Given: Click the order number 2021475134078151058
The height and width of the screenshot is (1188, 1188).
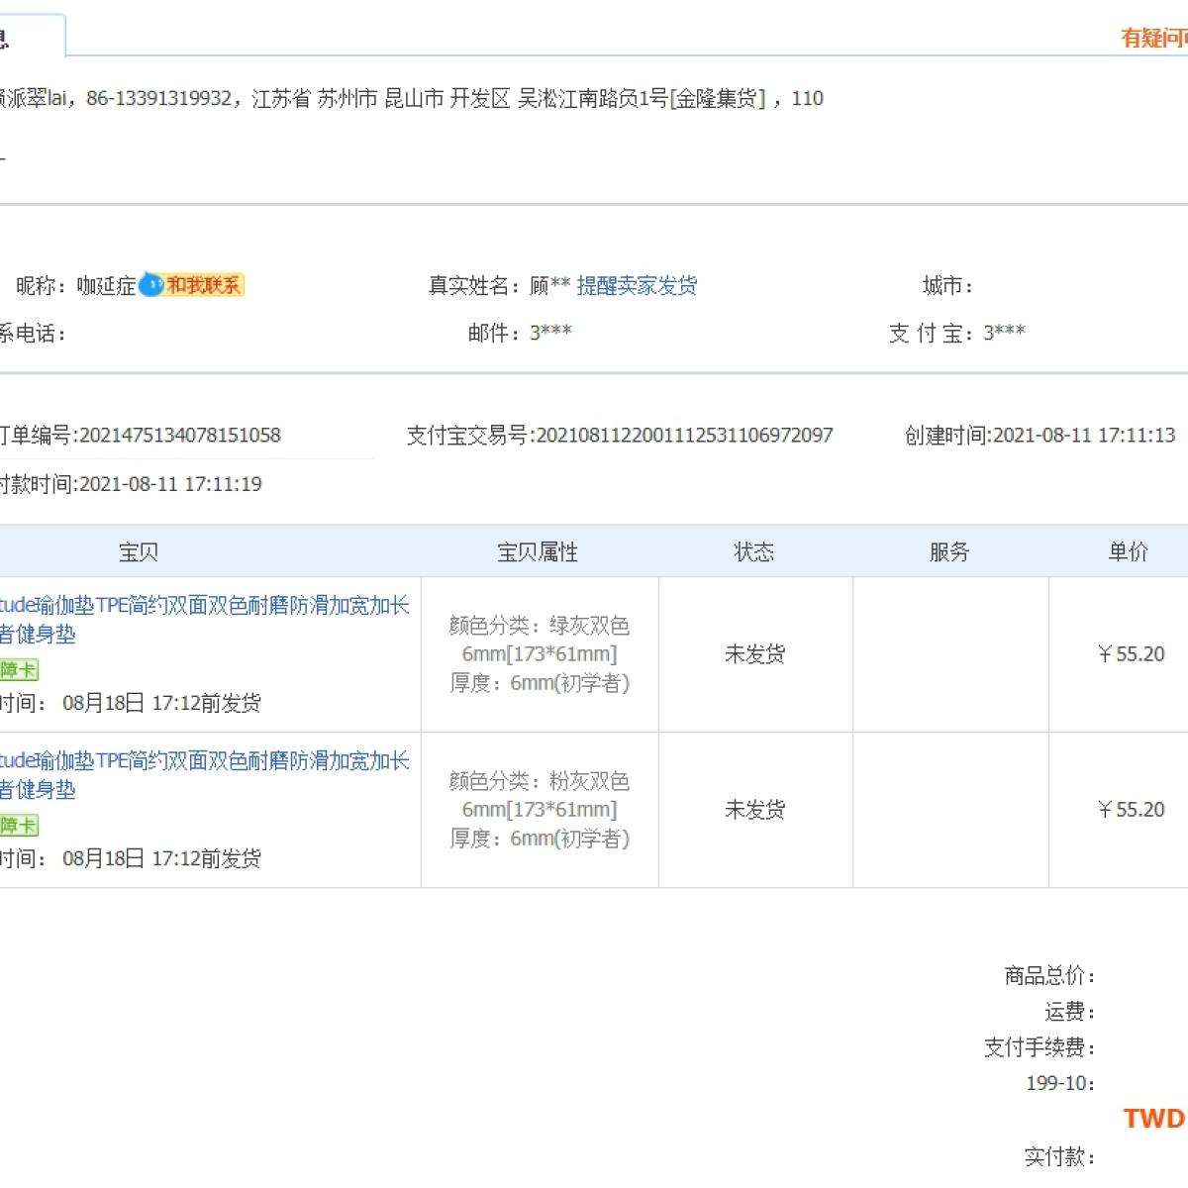Looking at the screenshot, I should (179, 436).
